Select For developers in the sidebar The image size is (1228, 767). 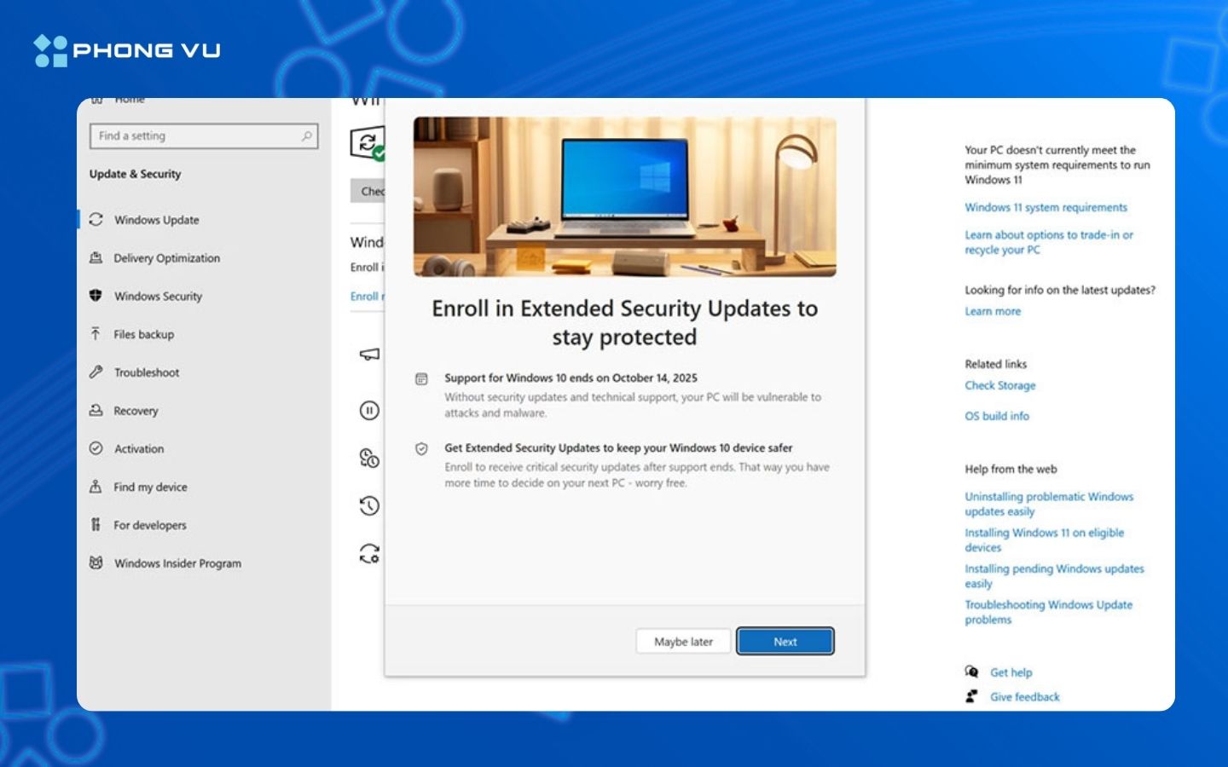(150, 525)
